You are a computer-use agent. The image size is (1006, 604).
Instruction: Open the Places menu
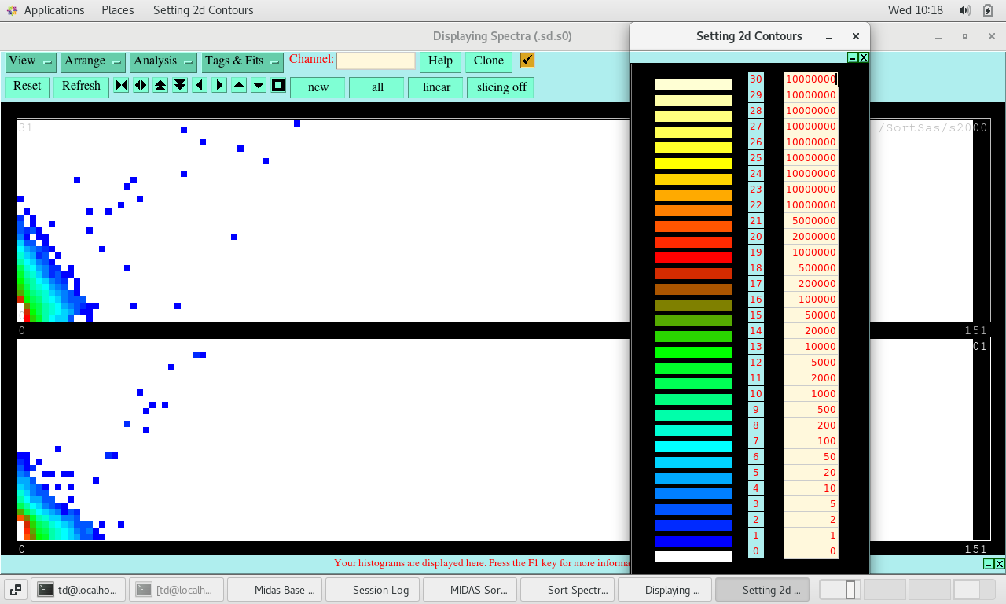click(x=117, y=10)
